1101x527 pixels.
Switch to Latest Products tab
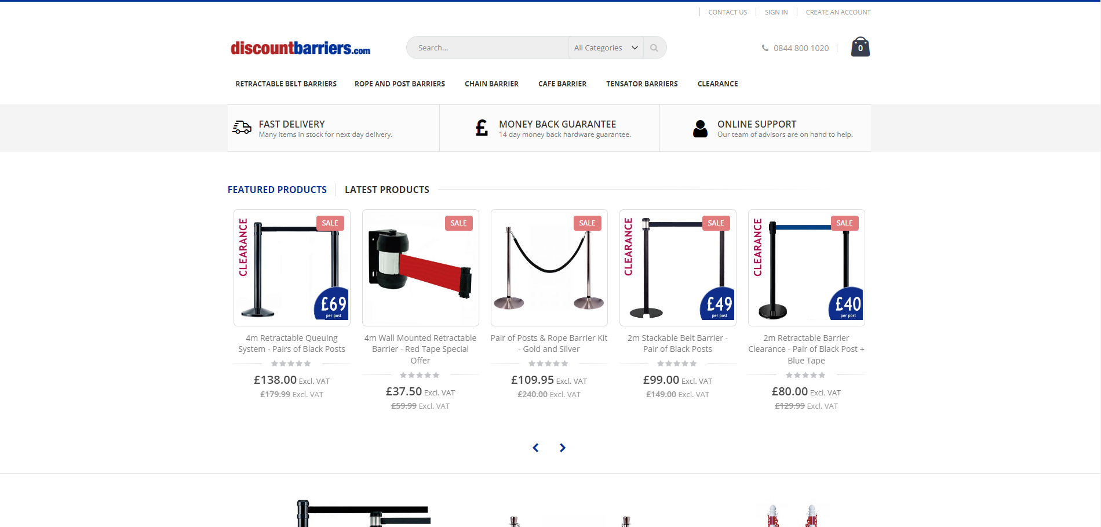387,190
